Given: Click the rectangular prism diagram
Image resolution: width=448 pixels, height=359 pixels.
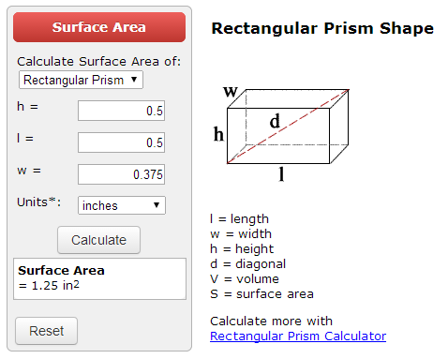Looking at the screenshot, I should coord(281,134).
